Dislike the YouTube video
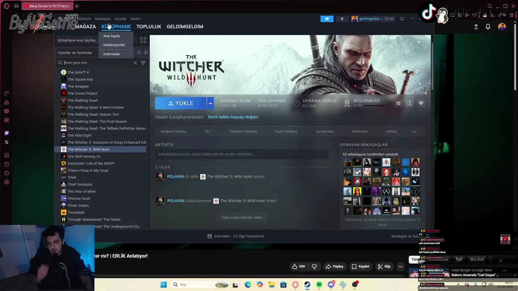This screenshot has width=518, height=291. pos(314,266)
